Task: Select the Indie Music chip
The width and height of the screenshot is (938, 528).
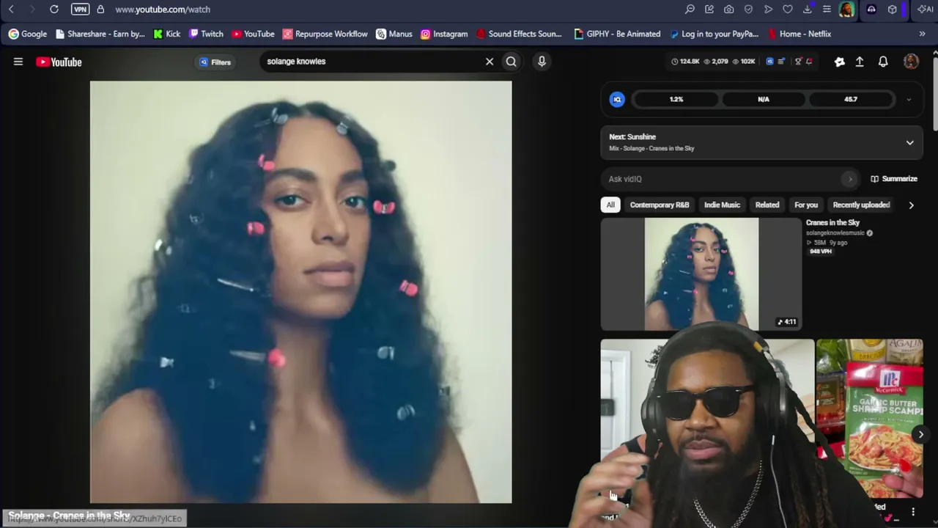Action: tap(722, 205)
